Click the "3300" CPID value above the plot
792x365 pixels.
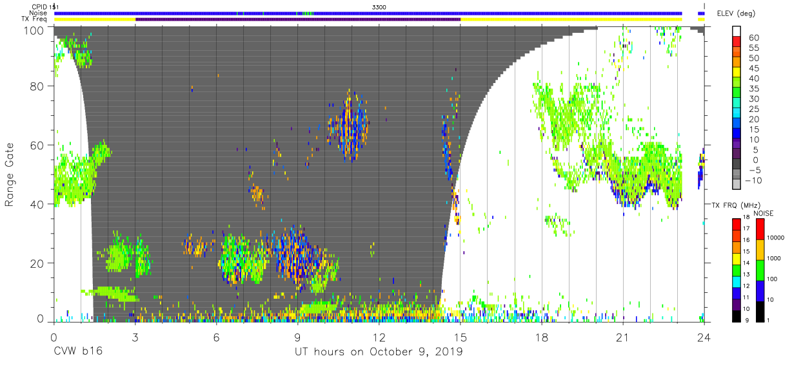coord(379,6)
